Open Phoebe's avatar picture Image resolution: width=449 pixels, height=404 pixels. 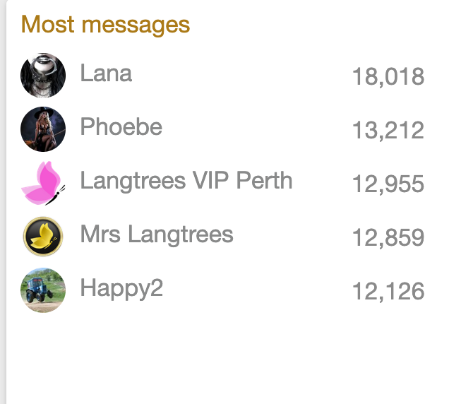[43, 129]
